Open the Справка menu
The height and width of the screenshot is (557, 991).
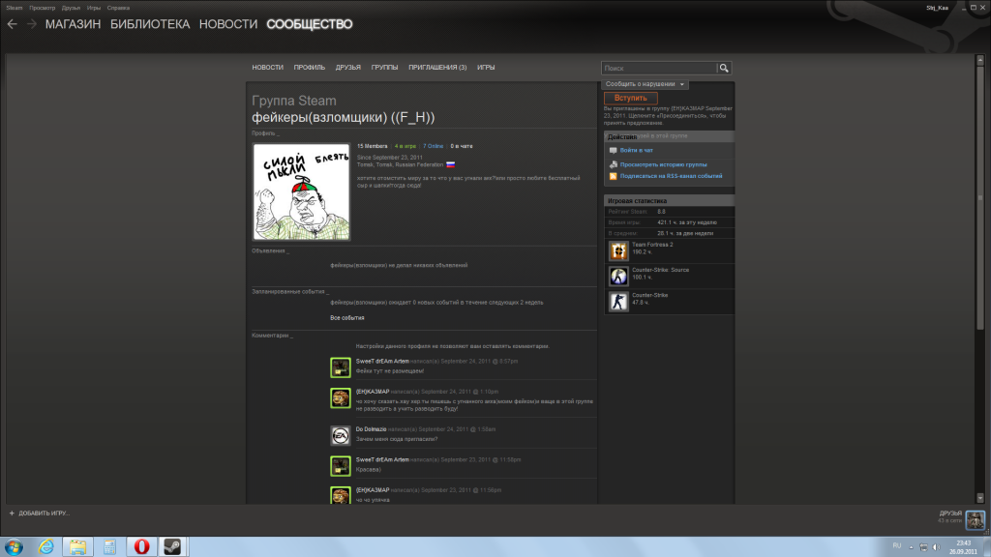[118, 8]
